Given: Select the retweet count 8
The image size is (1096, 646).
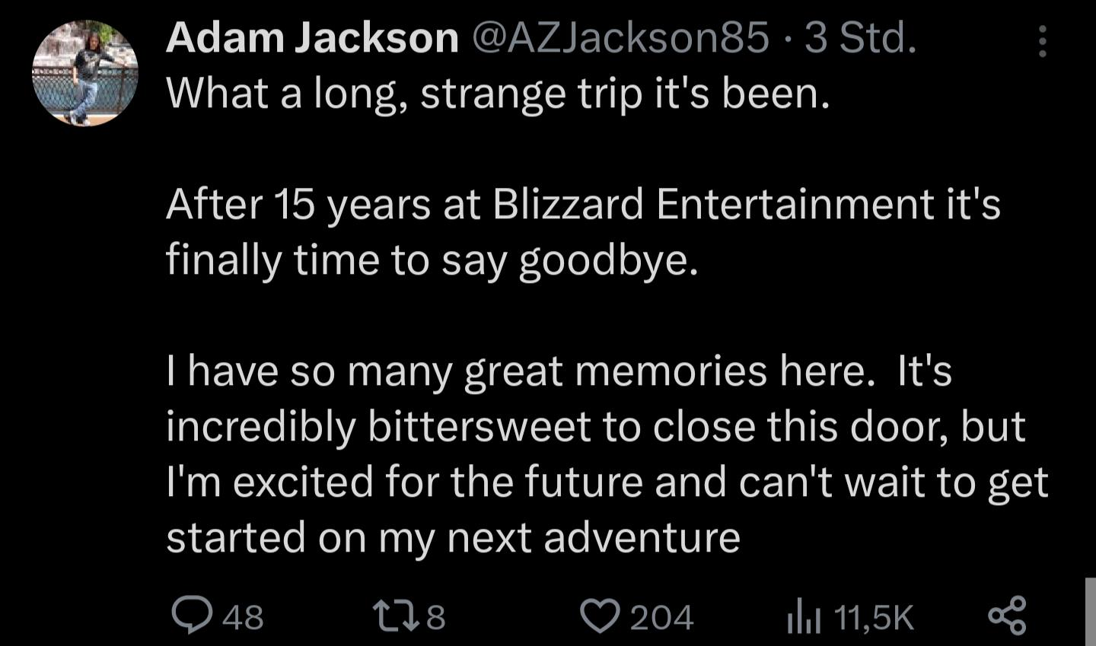Looking at the screenshot, I should [x=435, y=616].
